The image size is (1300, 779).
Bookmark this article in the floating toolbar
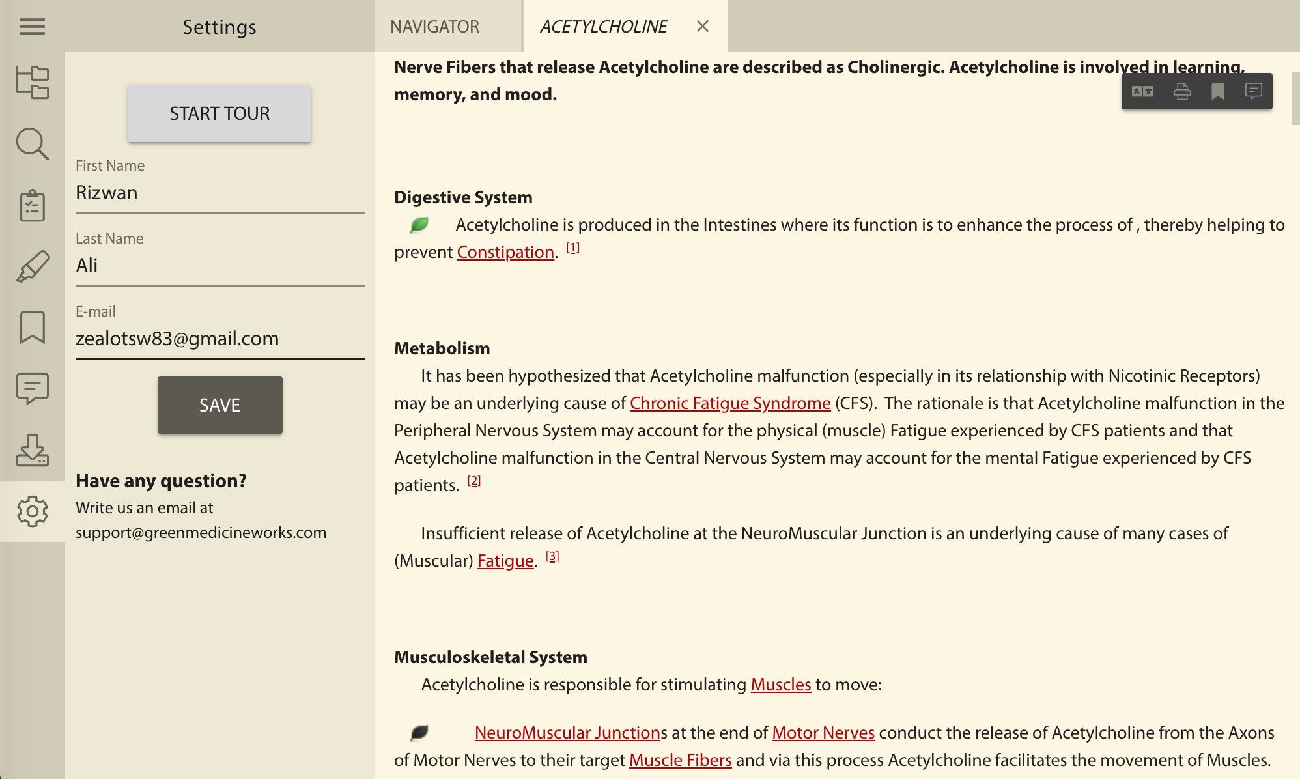[x=1218, y=91]
